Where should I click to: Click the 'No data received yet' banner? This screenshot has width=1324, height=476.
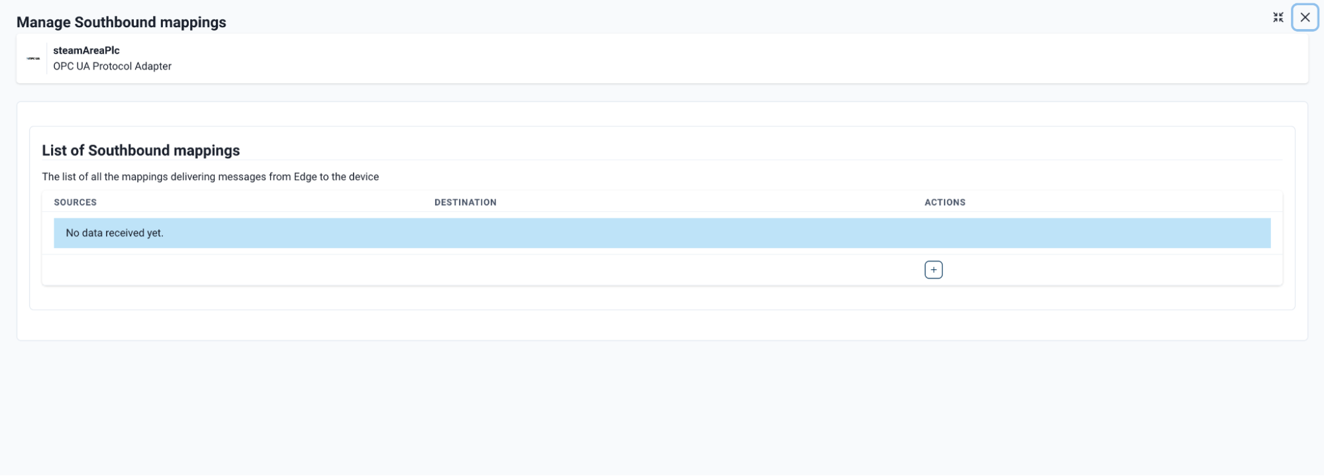pos(662,233)
